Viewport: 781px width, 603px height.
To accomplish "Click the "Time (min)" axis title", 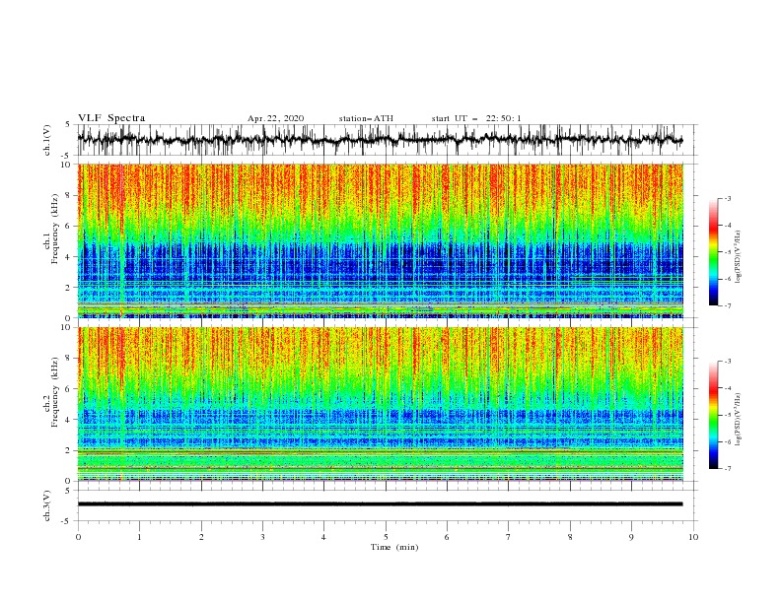I will (394, 547).
